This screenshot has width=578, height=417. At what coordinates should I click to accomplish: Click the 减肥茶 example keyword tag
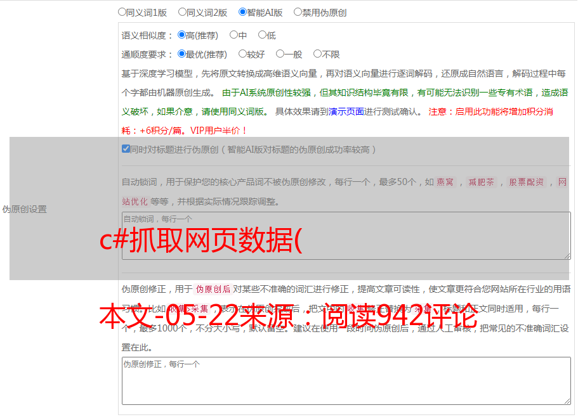[x=481, y=182]
